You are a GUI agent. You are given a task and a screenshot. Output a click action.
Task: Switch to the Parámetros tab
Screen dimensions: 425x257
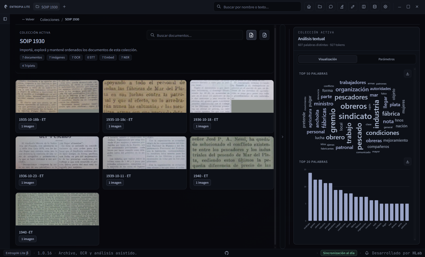click(x=386, y=59)
